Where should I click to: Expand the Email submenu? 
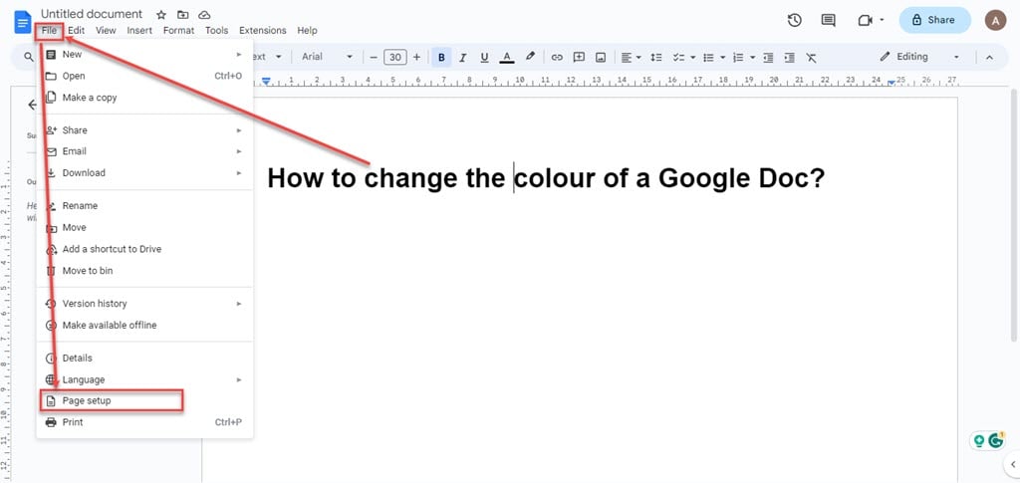pos(144,151)
